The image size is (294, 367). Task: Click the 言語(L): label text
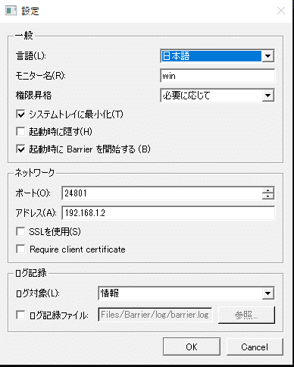(x=31, y=56)
